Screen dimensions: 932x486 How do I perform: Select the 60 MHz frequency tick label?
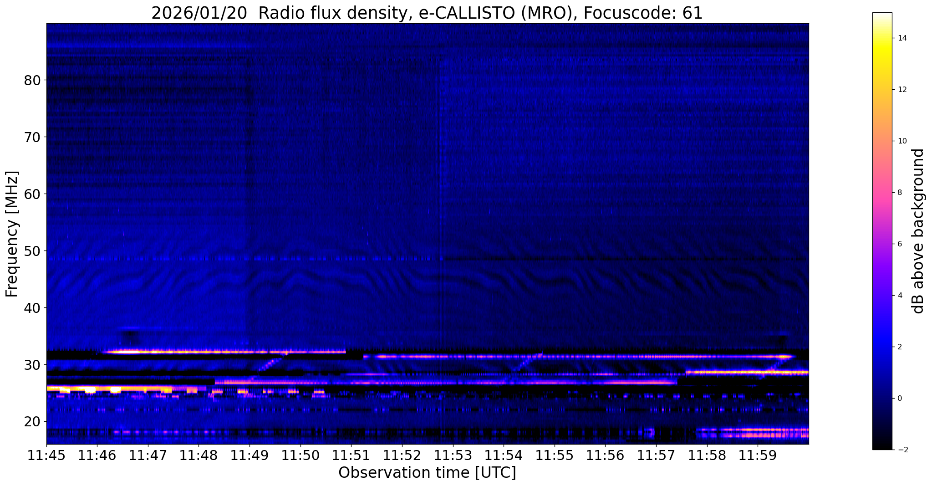[x=32, y=194]
